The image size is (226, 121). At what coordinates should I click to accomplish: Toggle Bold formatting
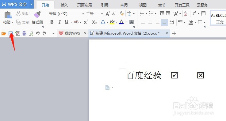tap(52, 22)
